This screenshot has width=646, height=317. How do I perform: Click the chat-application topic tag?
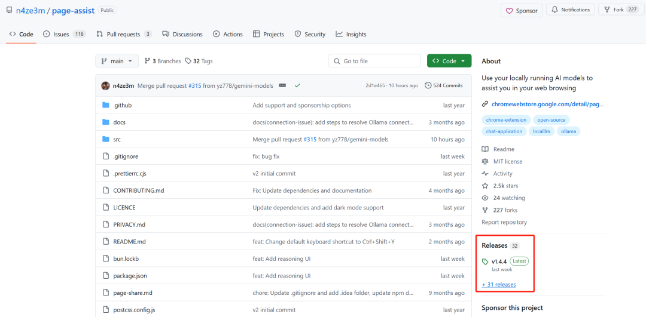[x=504, y=131]
